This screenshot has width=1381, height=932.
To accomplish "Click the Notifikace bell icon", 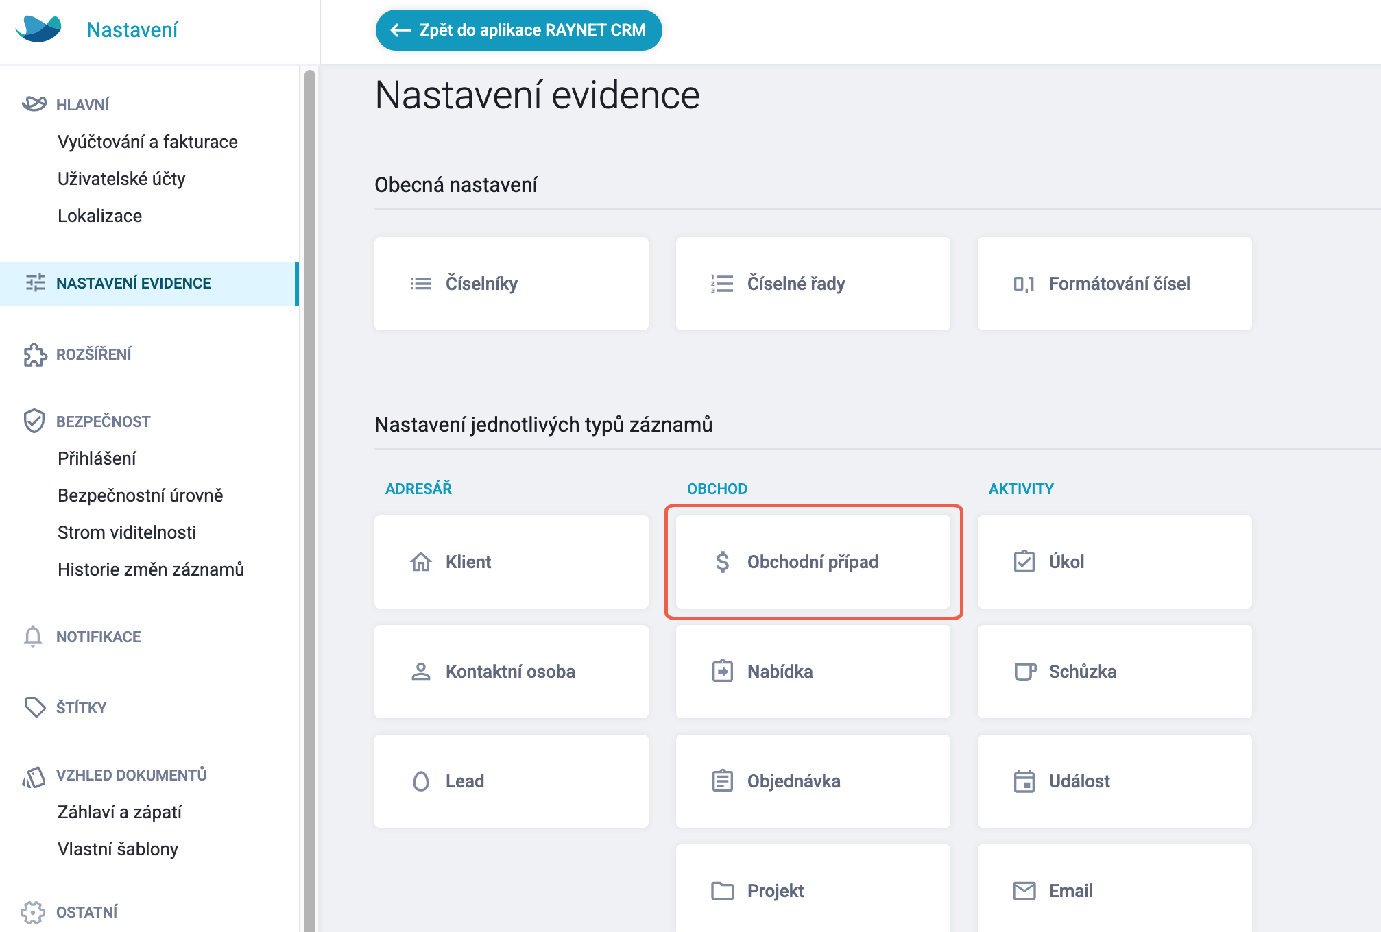I will click(x=33, y=637).
